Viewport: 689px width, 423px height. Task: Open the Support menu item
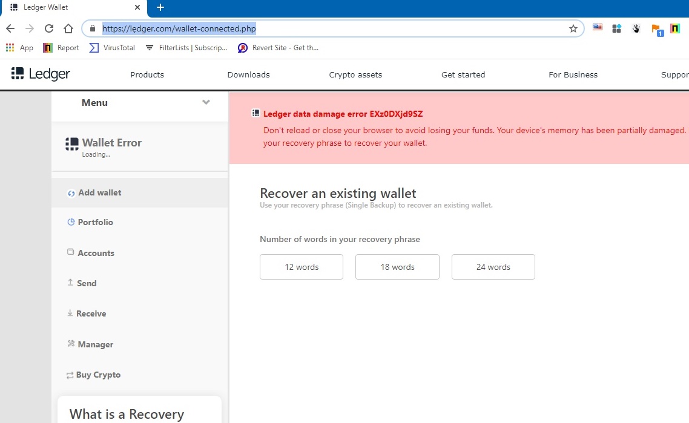point(675,74)
